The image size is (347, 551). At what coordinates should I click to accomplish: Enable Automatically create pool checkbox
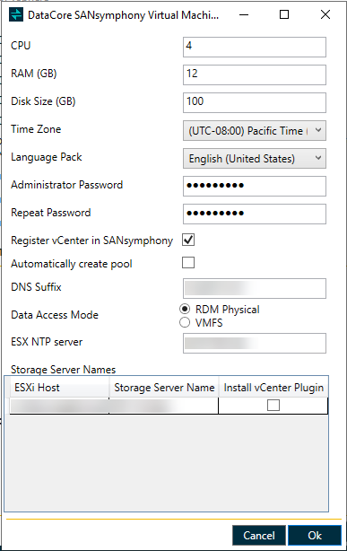click(188, 262)
